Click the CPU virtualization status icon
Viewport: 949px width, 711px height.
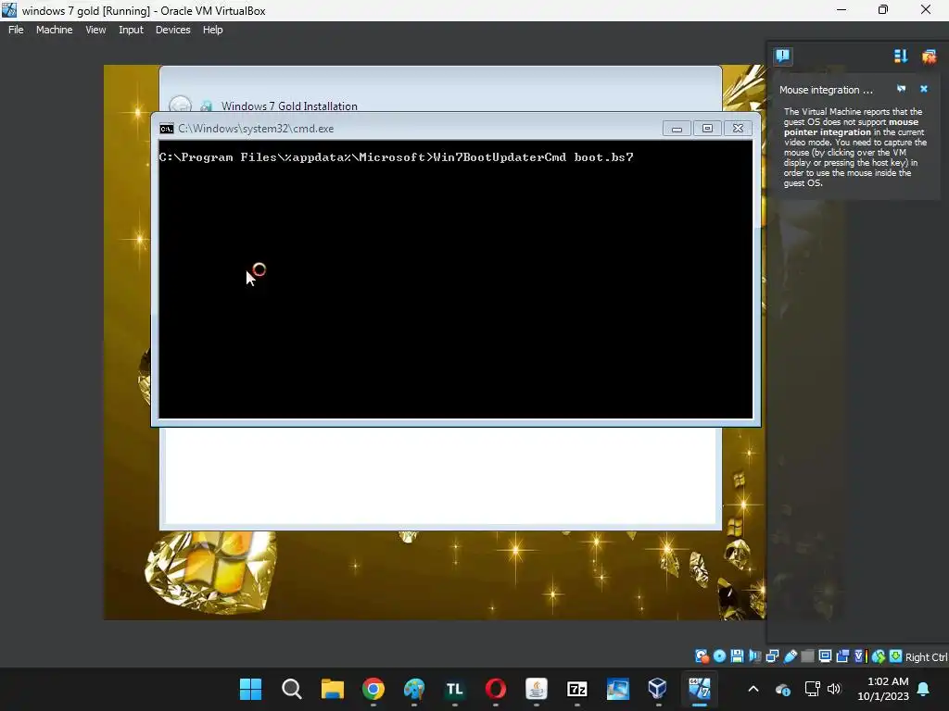[861, 656]
